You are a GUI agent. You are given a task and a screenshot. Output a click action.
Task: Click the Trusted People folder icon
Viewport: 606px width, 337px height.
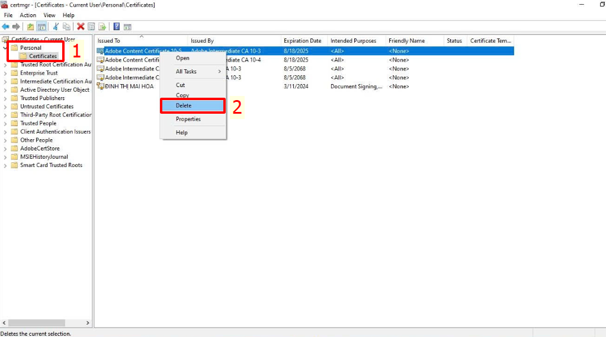pyautogui.click(x=14, y=123)
